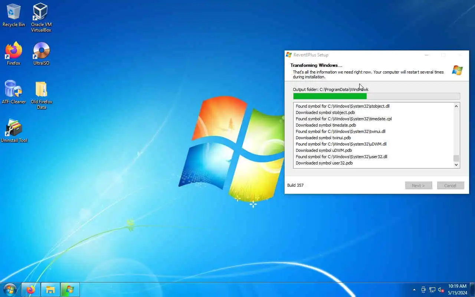Screen dimensions: 475x297
Task: Select log line for stobject.dll
Action: tap(343, 106)
